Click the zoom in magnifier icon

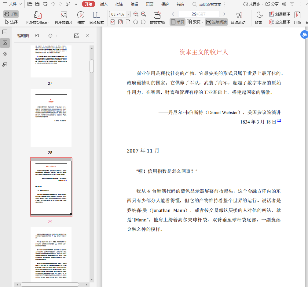[x=144, y=14]
